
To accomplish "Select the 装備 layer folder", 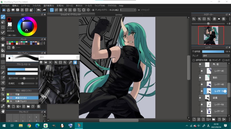I will (213, 98).
